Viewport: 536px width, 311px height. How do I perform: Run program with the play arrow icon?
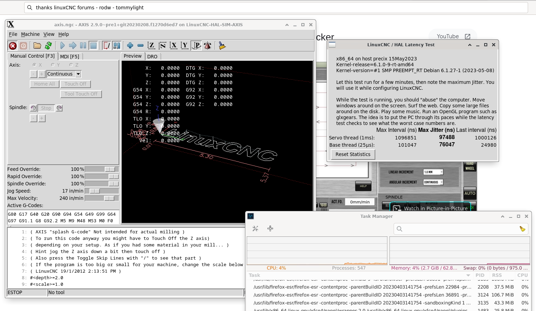pyautogui.click(x=62, y=46)
